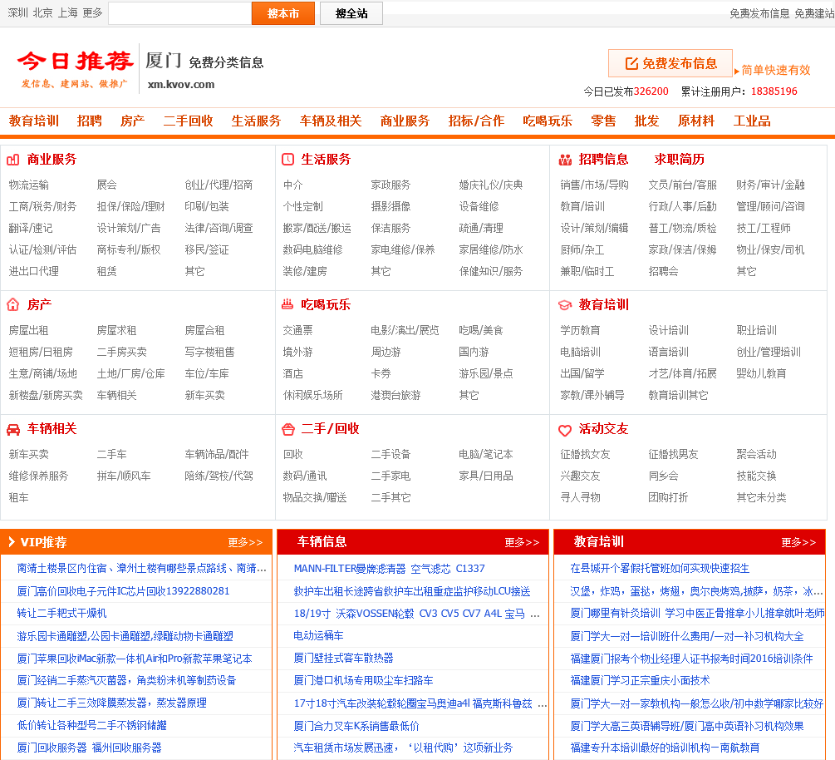Open 招聘 in the nav bar

90,121
